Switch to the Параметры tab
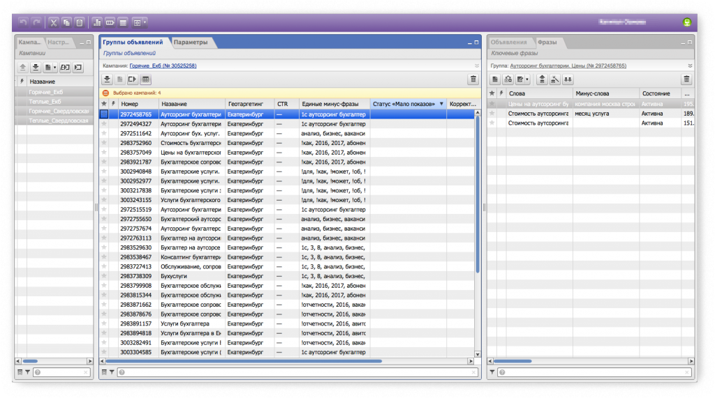Image resolution: width=715 pixels, height=398 pixels. pos(191,42)
